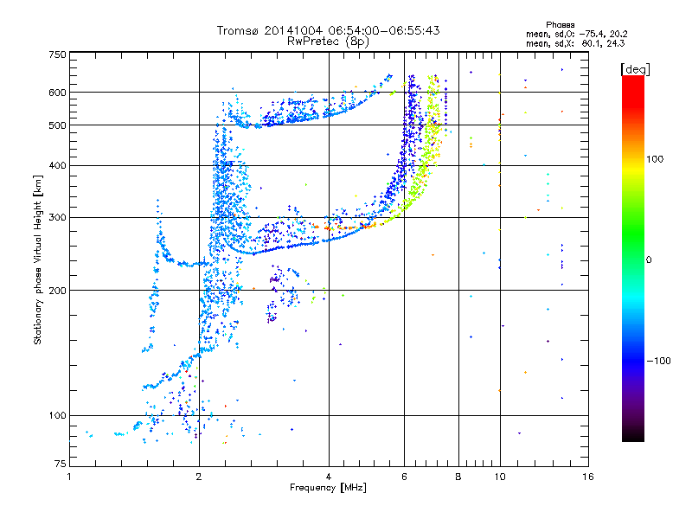Screen dimensions: 692x519
Task: Click the y-axis tick label "100"
Action: (57, 415)
